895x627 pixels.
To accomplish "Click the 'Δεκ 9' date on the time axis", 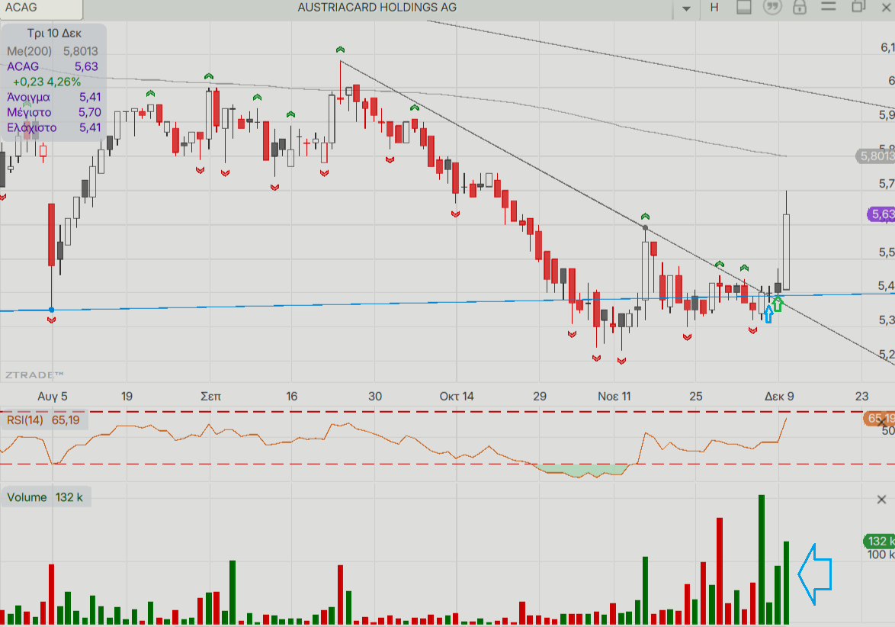I will [x=779, y=397].
